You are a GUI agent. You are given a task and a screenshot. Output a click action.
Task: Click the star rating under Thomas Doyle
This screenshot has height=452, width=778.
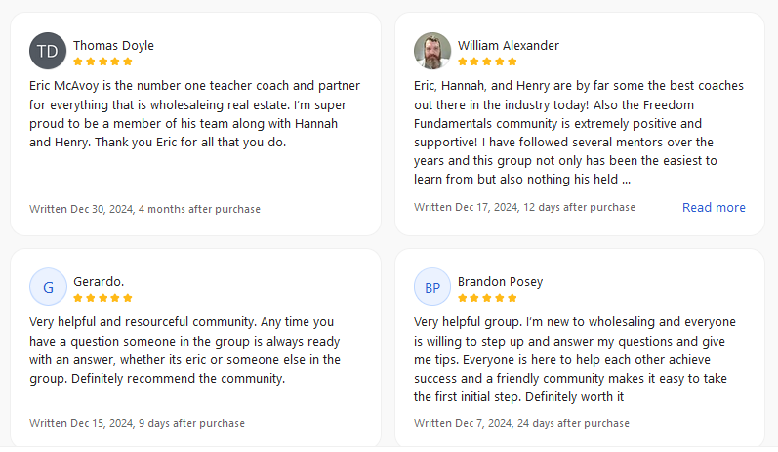(102, 62)
